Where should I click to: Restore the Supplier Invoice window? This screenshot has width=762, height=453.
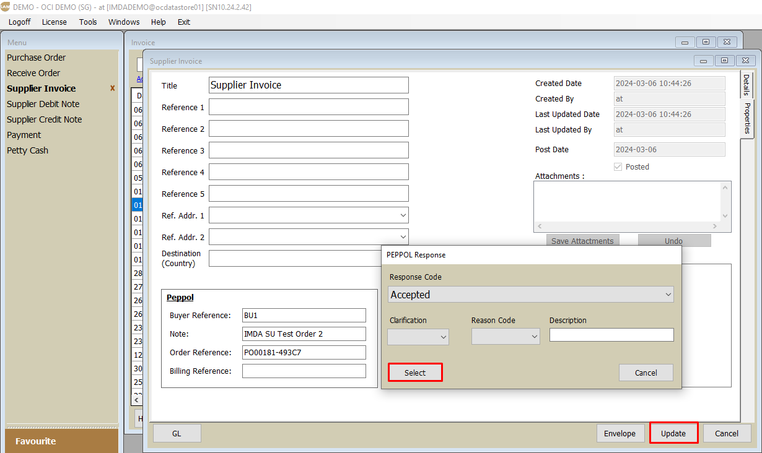point(724,61)
